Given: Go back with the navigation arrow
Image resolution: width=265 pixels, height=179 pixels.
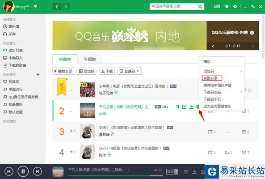Looking at the screenshot, I should click(x=57, y=7).
